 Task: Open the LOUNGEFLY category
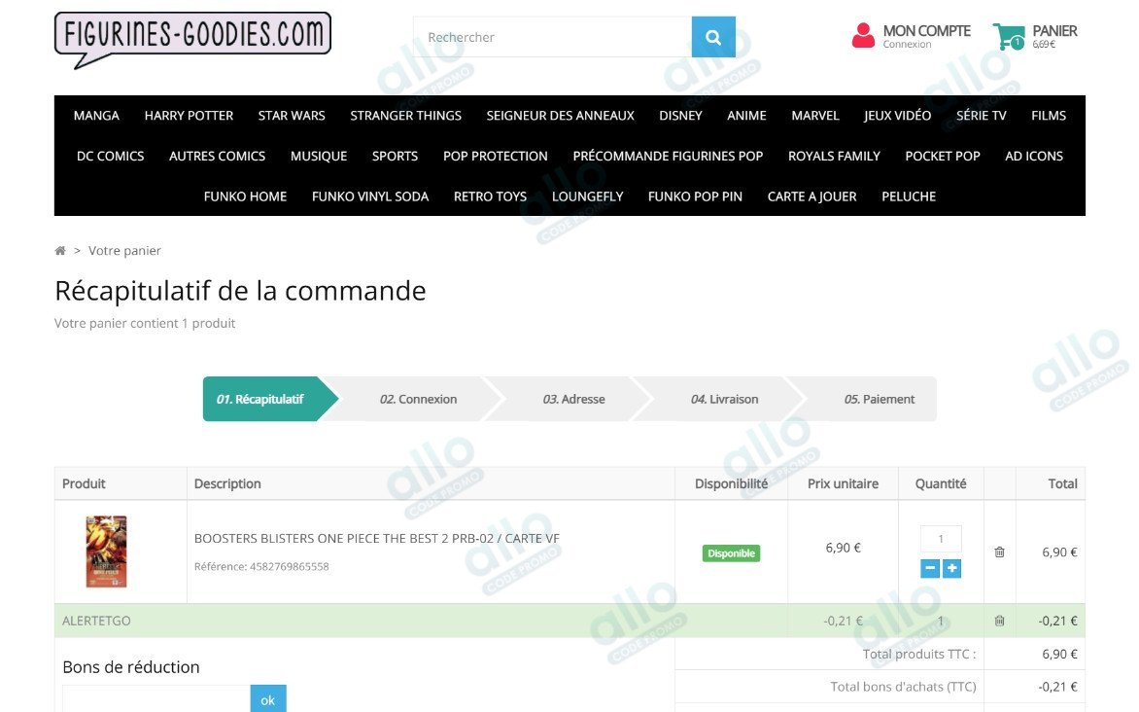click(x=587, y=197)
